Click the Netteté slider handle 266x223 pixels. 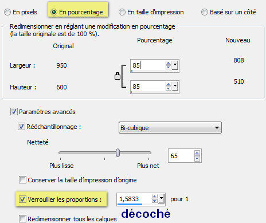[x=118, y=153]
